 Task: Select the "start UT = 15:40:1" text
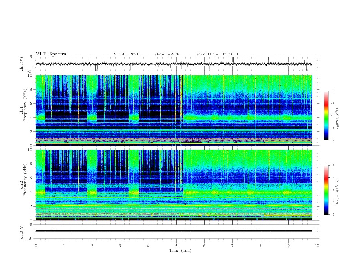point(218,54)
